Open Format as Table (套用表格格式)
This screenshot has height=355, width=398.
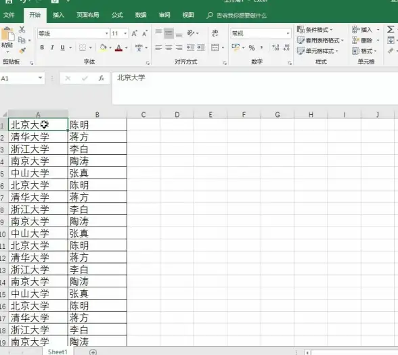pos(320,41)
